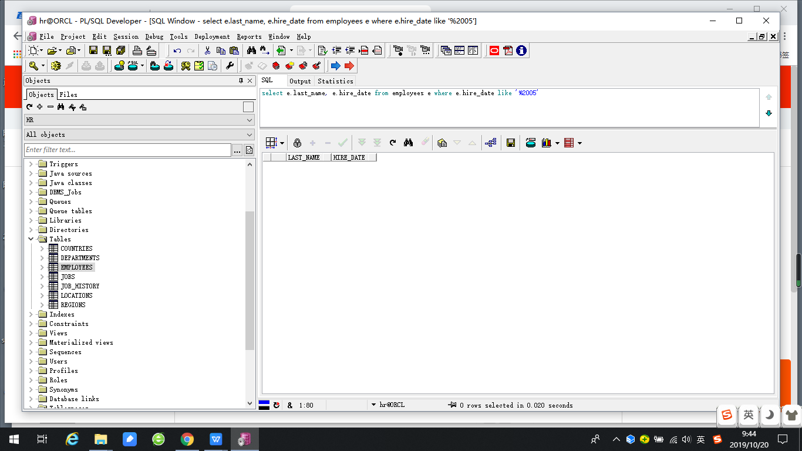Click the Log on key icon
Viewport: 802px width, 451px height.
pyautogui.click(x=33, y=66)
